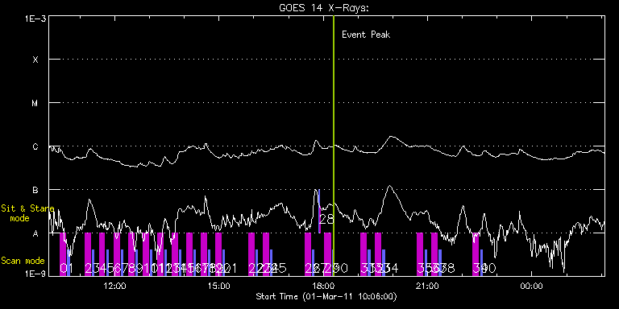Click the 12:00 time axis label
This screenshot has height=309, width=619.
coord(114,286)
